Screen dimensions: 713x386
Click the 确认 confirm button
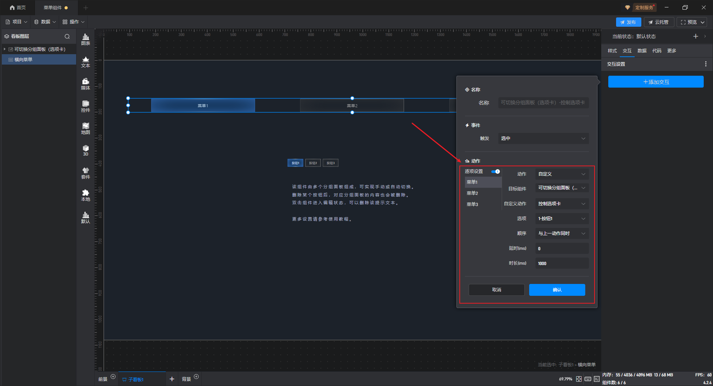557,290
